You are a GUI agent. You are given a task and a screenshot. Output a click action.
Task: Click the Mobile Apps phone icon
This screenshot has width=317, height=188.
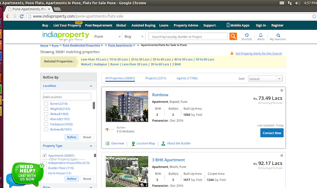coord(228,25)
